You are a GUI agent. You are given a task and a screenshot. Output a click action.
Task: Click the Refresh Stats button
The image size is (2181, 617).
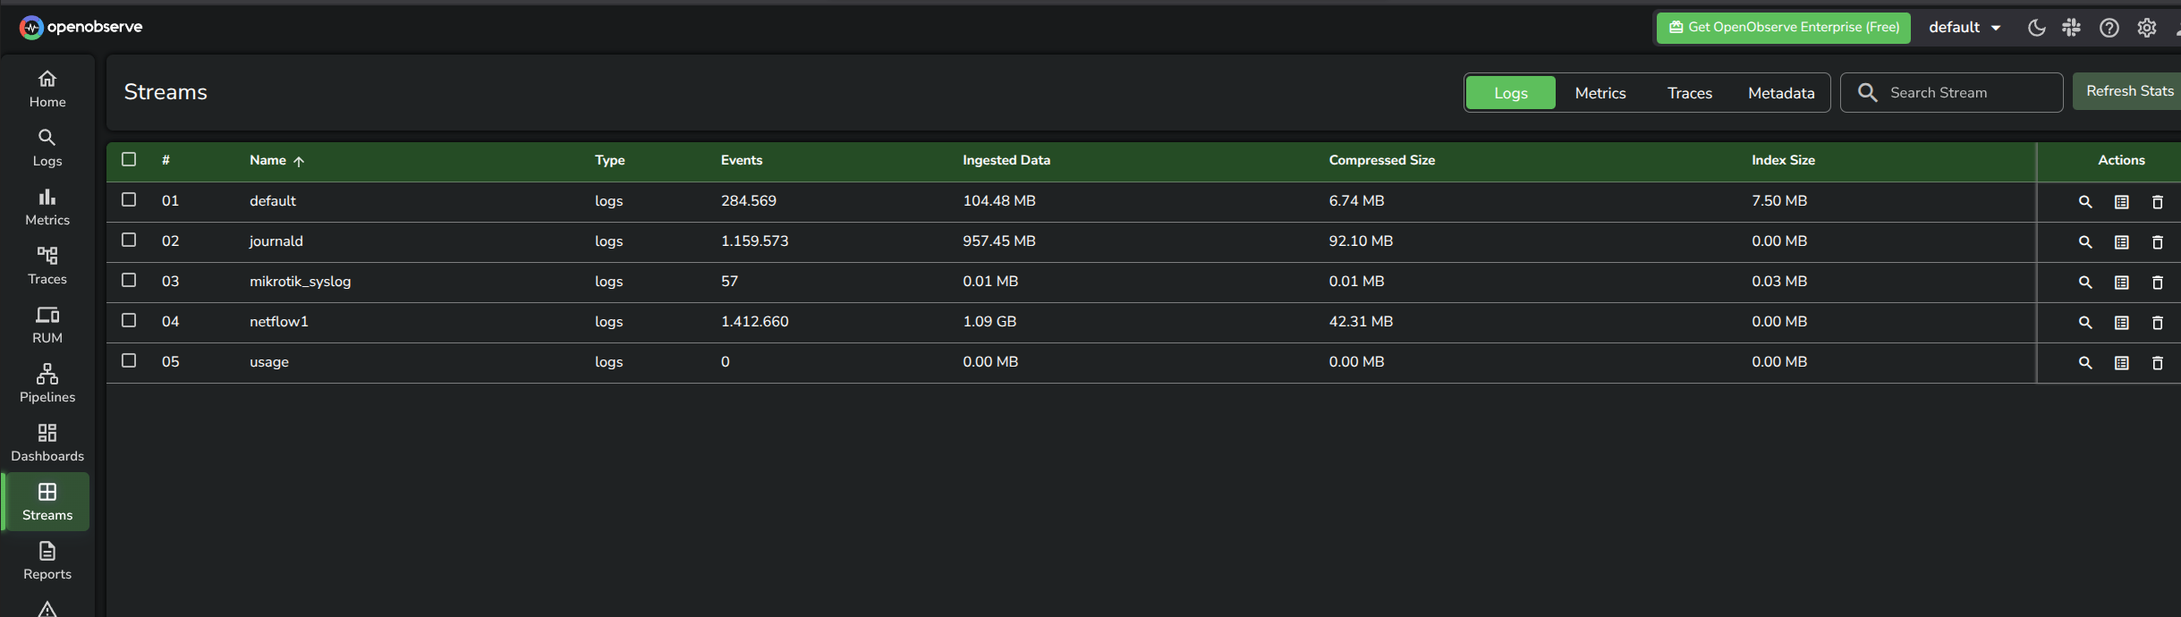point(2129,91)
